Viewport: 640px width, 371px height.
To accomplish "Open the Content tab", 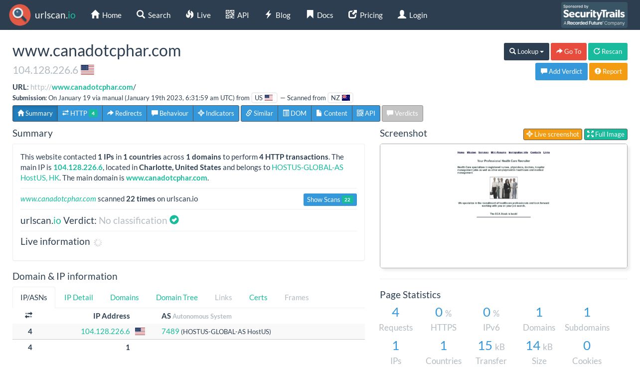I will pos(331,113).
